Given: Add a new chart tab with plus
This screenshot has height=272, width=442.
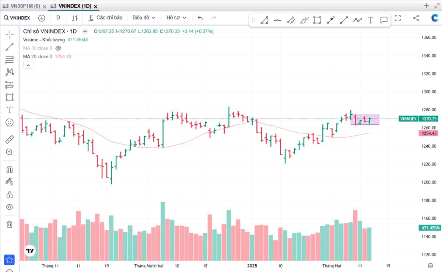Looking at the screenshot, I should 427,6.
